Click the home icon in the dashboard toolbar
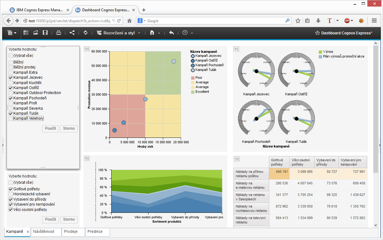Screen dimensions: 383x240 click(x=152, y=33)
